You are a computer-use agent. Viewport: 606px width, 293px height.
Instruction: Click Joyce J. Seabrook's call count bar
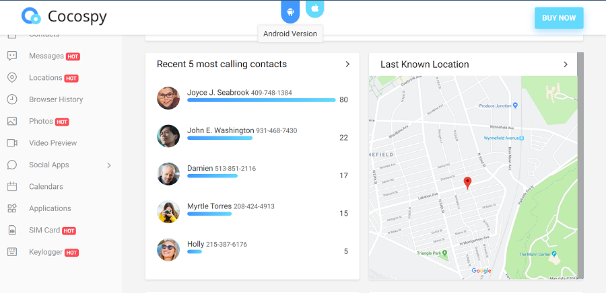[261, 100]
